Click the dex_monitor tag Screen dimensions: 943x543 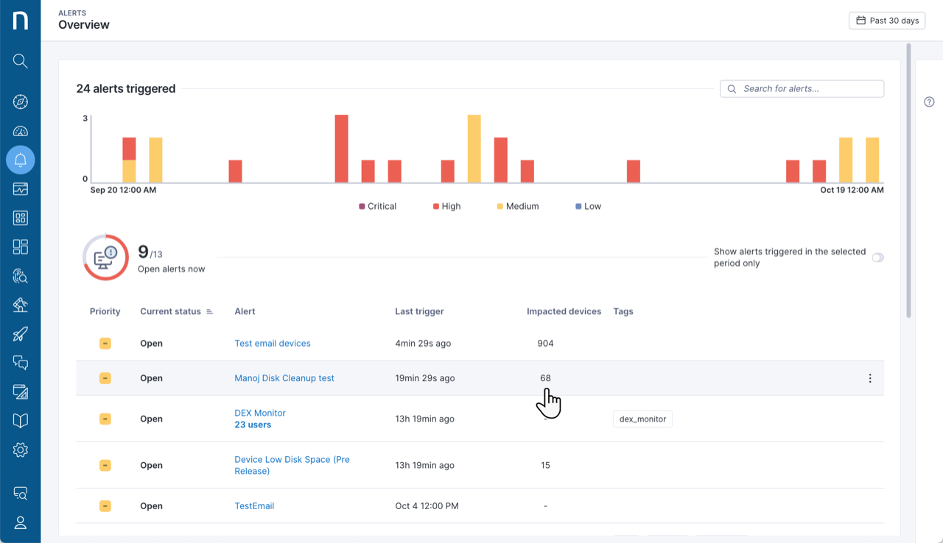click(x=642, y=419)
